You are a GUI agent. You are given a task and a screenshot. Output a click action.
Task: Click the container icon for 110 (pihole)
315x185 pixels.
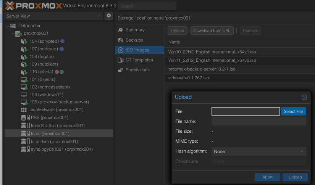point(24,72)
